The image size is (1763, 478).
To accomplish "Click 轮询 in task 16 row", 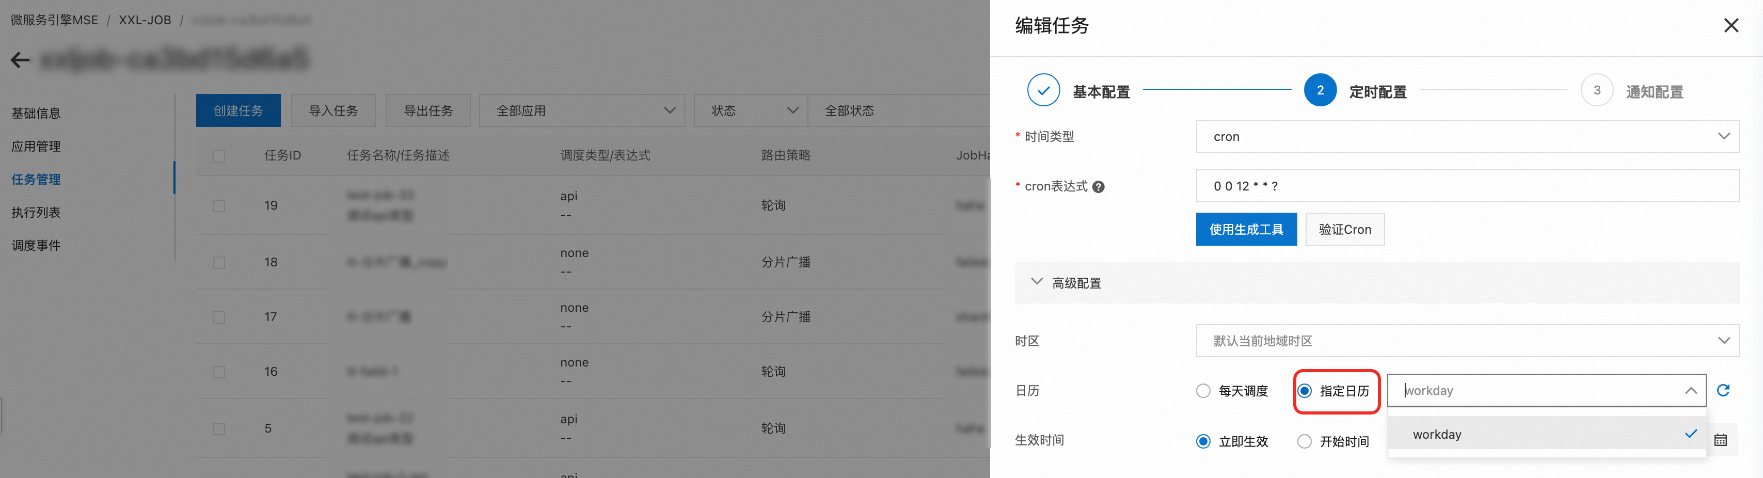I will pyautogui.click(x=773, y=372).
